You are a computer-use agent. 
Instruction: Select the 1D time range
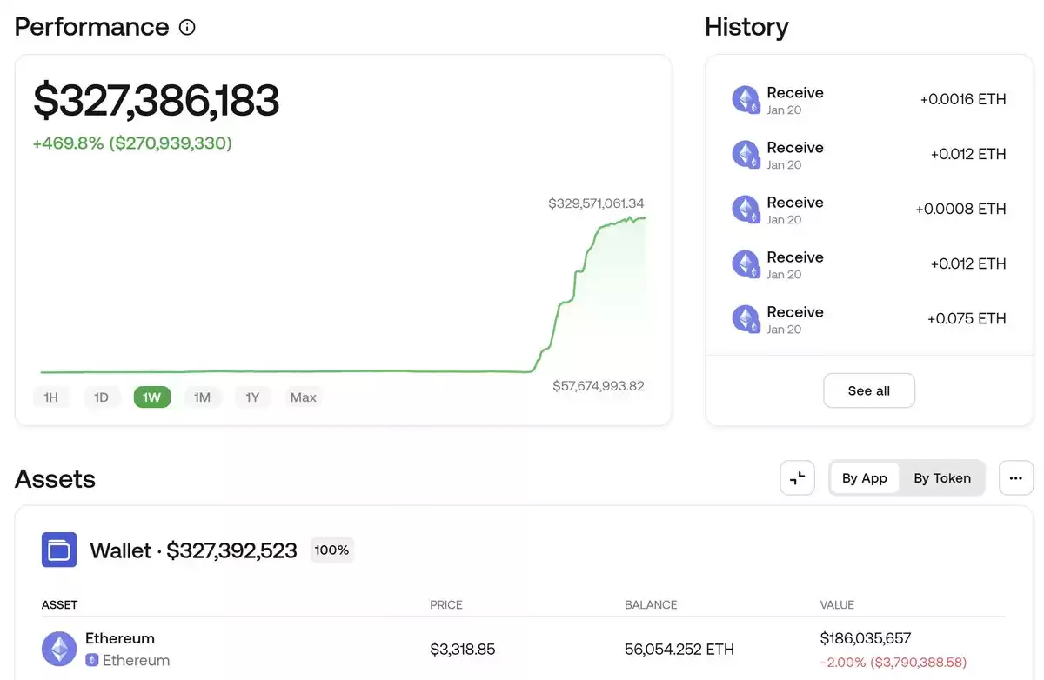(102, 397)
